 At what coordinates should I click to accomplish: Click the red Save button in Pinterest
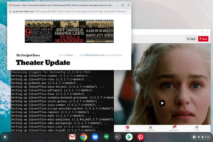pyautogui.click(x=203, y=39)
